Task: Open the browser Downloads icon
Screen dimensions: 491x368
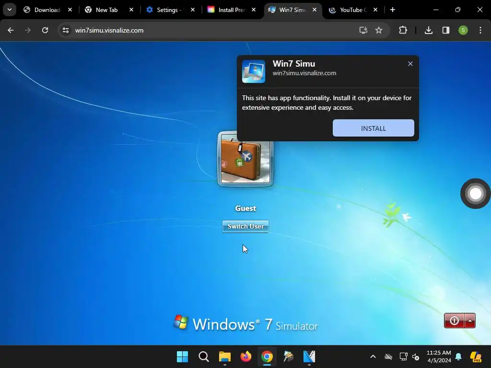Action: pos(428,30)
